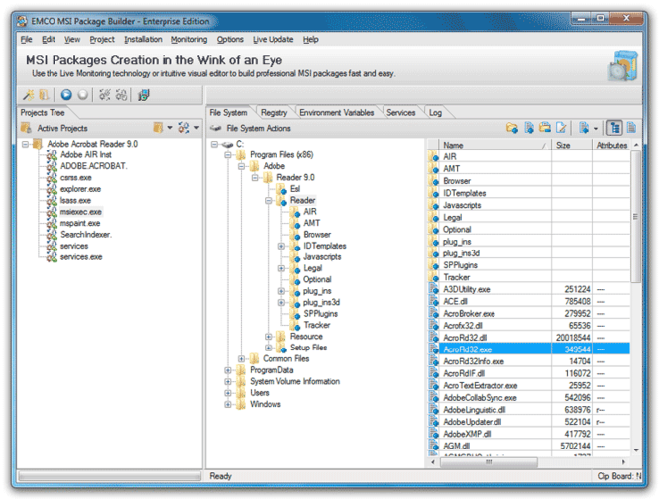Viewport: 659px width, 499px height.
Task: Click the scroll-down arrow of the file list
Action: point(636,450)
